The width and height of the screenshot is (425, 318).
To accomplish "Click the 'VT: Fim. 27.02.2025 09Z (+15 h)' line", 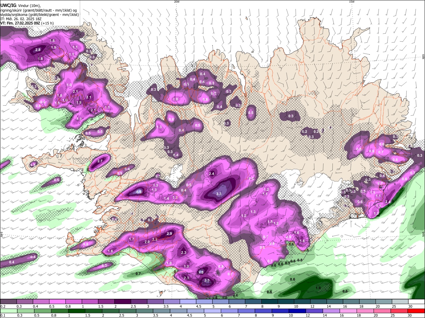I will [x=27, y=23].
